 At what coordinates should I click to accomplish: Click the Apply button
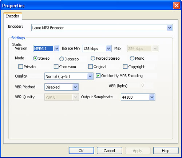[138, 151]
